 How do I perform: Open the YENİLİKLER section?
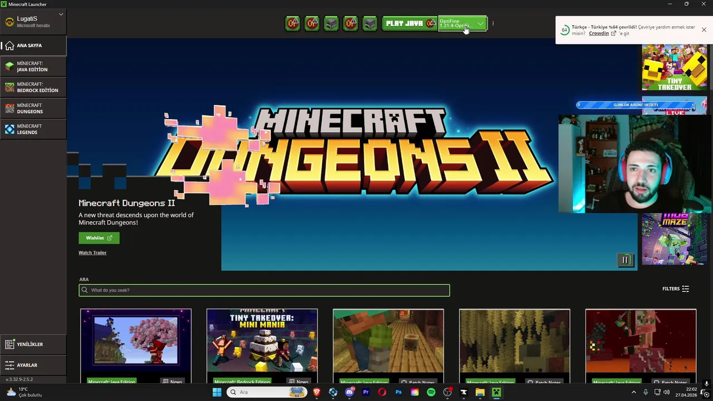point(33,344)
